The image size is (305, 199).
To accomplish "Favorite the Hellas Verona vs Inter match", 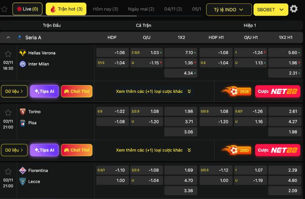I will click(x=8, y=54).
